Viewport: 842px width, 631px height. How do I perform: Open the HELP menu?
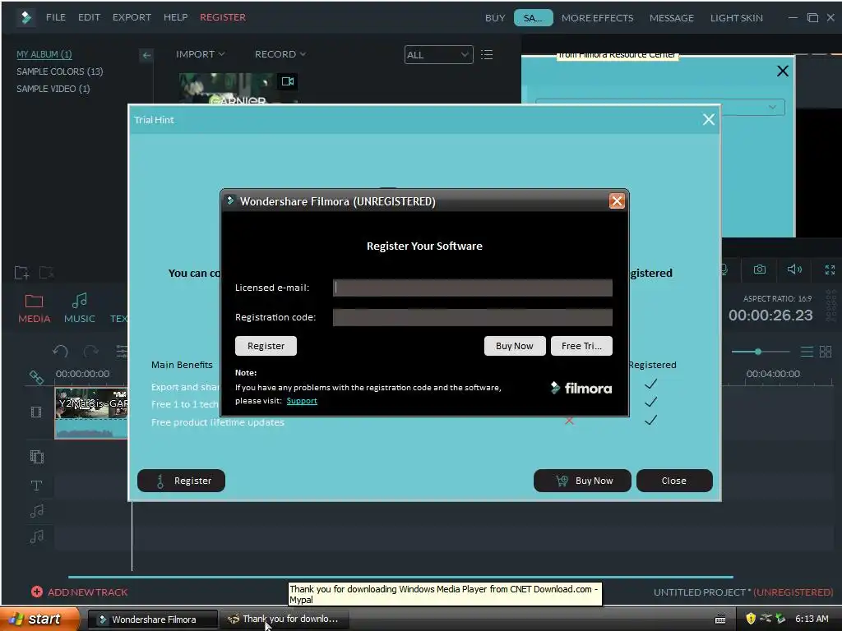click(176, 17)
